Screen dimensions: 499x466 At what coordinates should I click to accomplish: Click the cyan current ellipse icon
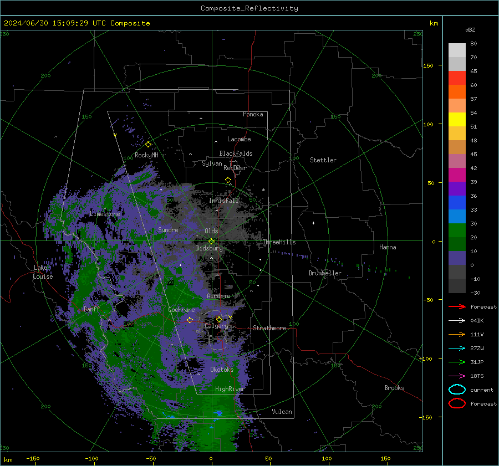point(457,390)
